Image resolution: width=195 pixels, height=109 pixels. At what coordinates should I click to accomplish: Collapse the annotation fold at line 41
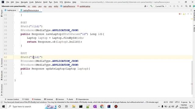click(x=13, y=53)
